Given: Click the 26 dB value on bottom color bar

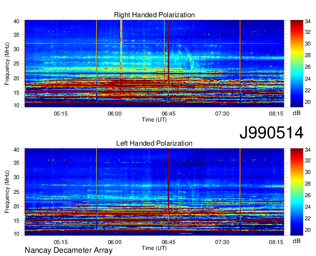Looking at the screenshot, I should (x=308, y=195).
